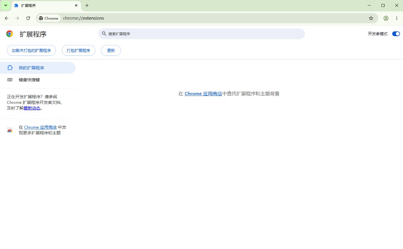Open a new tab with plus button
The image size is (403, 249).
[87, 6]
